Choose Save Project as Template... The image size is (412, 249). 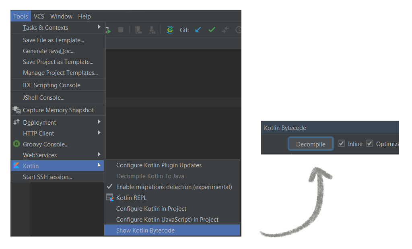pos(58,62)
